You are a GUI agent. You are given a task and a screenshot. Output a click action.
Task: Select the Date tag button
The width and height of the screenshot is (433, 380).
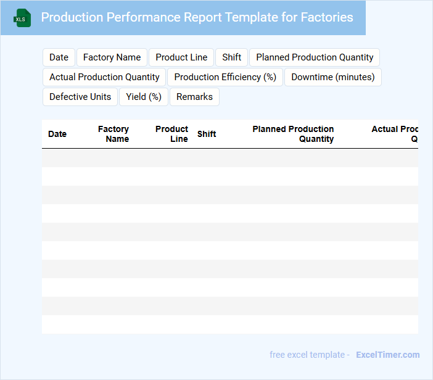(x=59, y=57)
